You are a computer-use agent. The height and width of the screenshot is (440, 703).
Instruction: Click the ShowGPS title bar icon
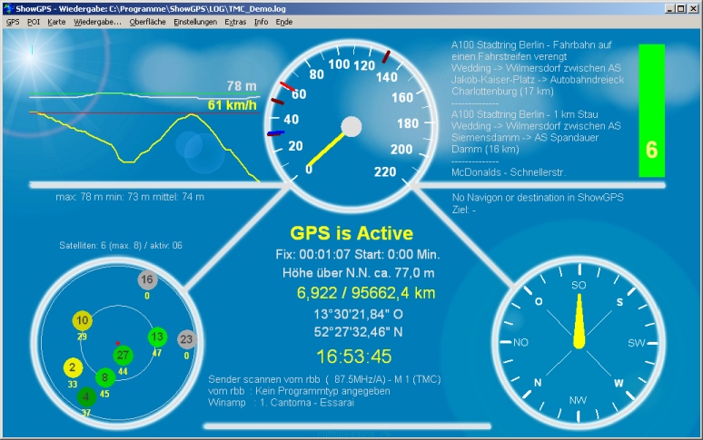[x=8, y=8]
